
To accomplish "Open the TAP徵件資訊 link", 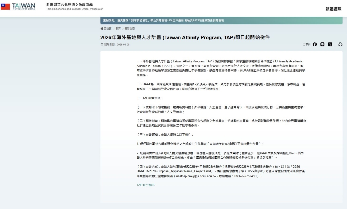I will pos(145,185).
